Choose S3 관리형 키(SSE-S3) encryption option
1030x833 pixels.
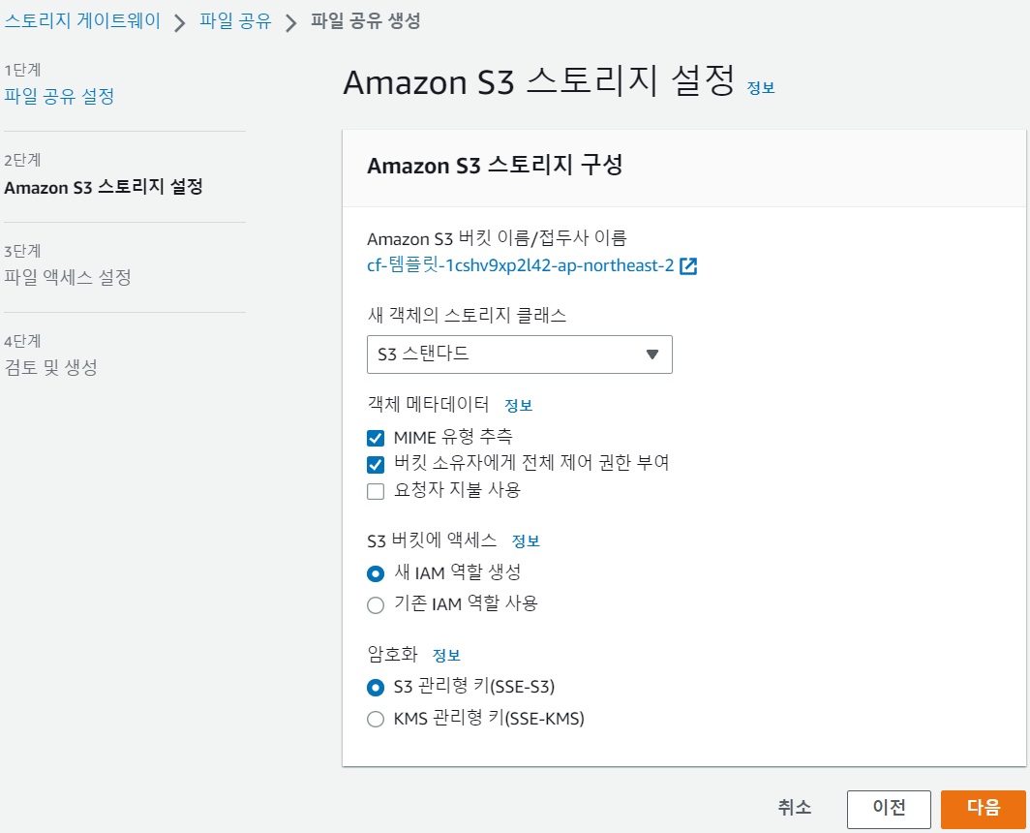click(376, 688)
